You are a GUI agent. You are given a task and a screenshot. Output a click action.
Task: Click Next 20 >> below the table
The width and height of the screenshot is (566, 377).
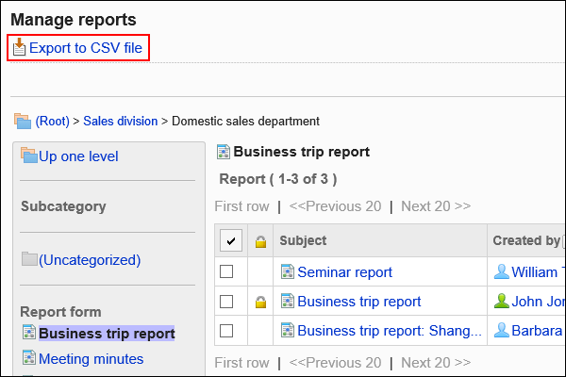436,363
